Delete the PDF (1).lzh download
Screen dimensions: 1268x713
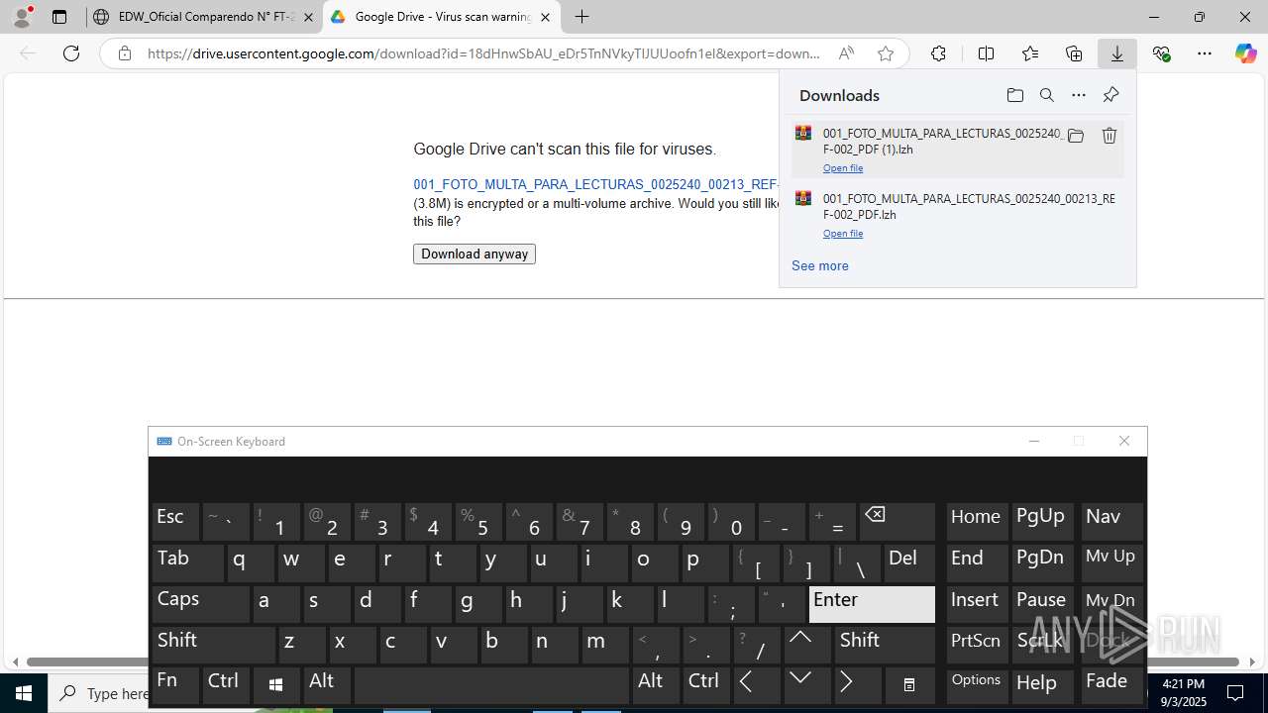pos(1109,136)
